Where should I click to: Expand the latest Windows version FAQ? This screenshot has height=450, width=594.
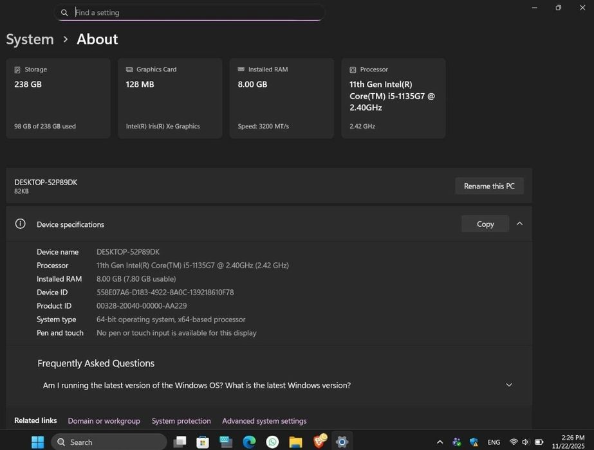click(x=509, y=385)
